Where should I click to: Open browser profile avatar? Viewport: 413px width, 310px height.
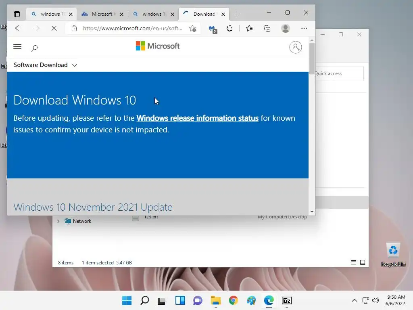tap(285, 28)
